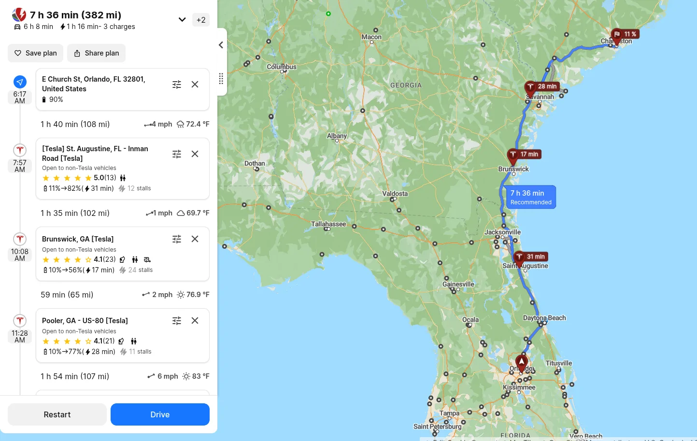Click the 11 stalls icon for Pooler

124,352
